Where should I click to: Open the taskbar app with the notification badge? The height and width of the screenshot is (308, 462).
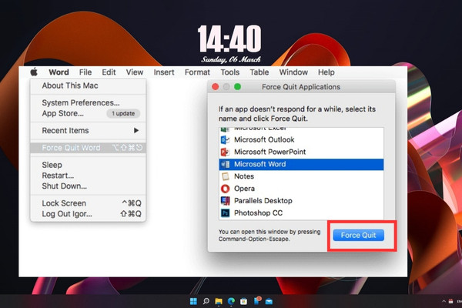tap(257, 300)
